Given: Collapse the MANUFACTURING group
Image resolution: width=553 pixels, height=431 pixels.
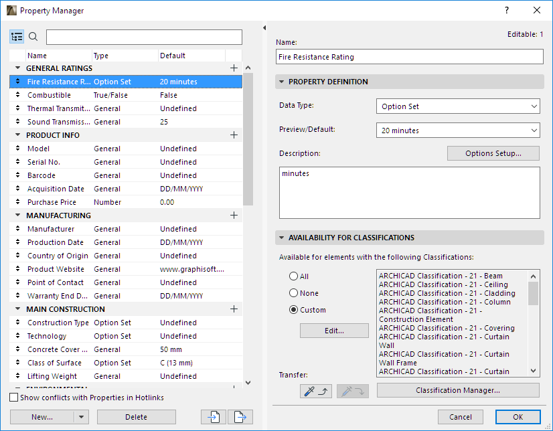Looking at the screenshot, I should tap(17, 215).
